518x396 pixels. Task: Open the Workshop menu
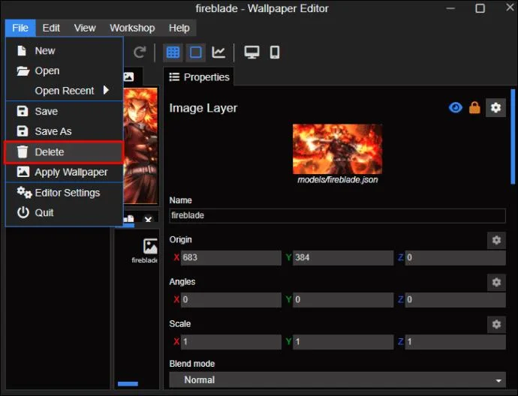pos(132,28)
